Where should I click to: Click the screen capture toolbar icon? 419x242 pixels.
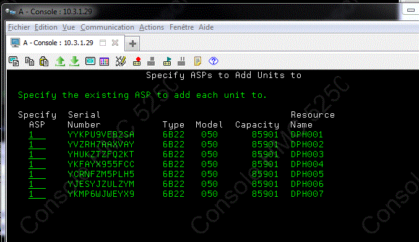[x=14, y=61]
